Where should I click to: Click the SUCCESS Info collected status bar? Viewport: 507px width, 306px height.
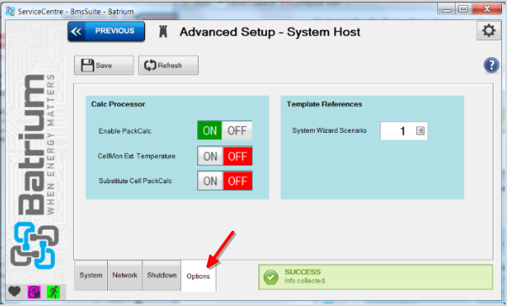376,277
